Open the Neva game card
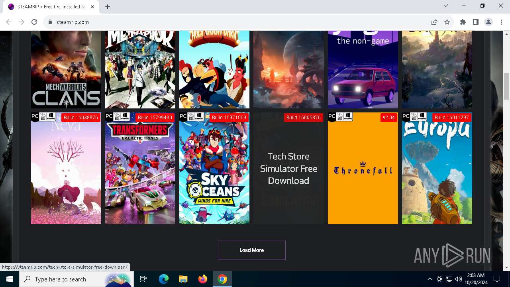Viewport: 510px width, 287px height. [66, 168]
